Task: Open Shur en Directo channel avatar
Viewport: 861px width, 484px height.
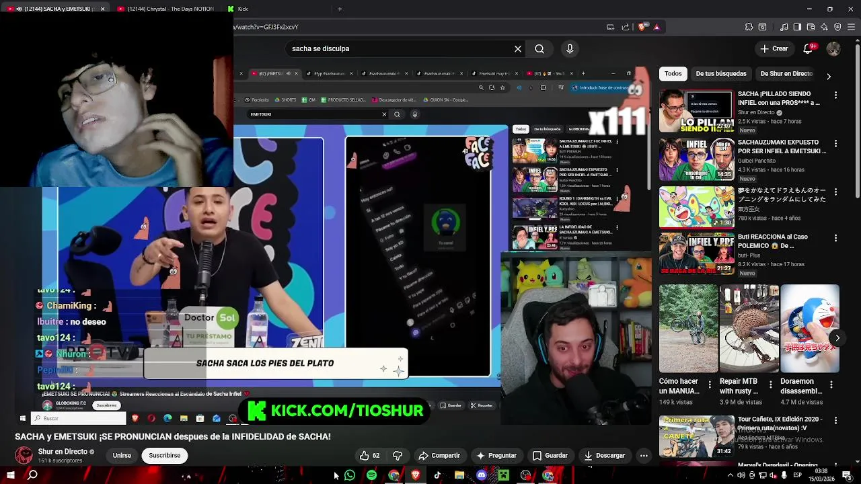Action: [x=24, y=456]
